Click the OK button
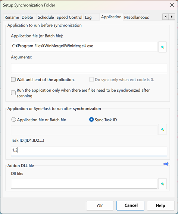178x214 pixels. 100,206
